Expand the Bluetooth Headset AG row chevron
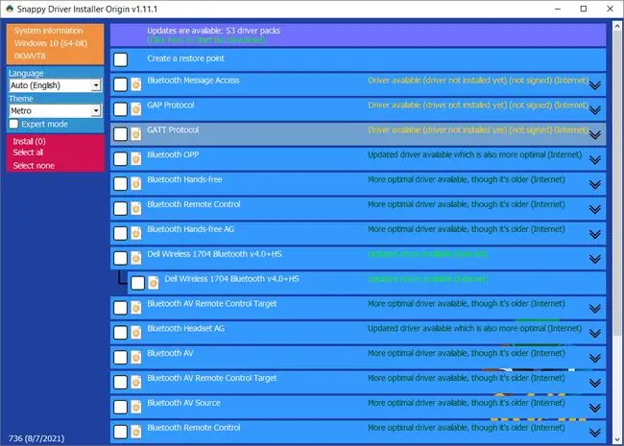 tap(595, 334)
